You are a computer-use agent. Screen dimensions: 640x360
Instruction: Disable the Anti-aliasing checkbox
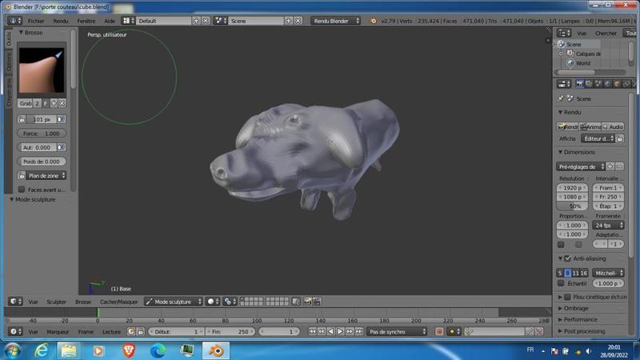point(567,258)
